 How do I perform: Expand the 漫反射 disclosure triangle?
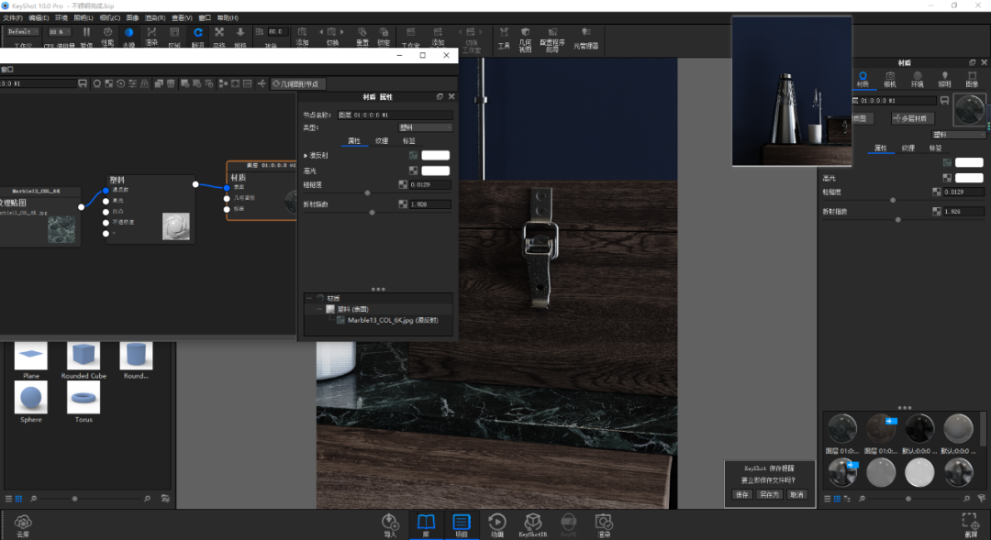[306, 155]
